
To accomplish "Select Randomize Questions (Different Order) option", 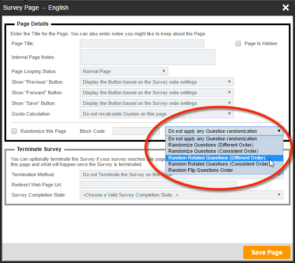I will point(211,145).
